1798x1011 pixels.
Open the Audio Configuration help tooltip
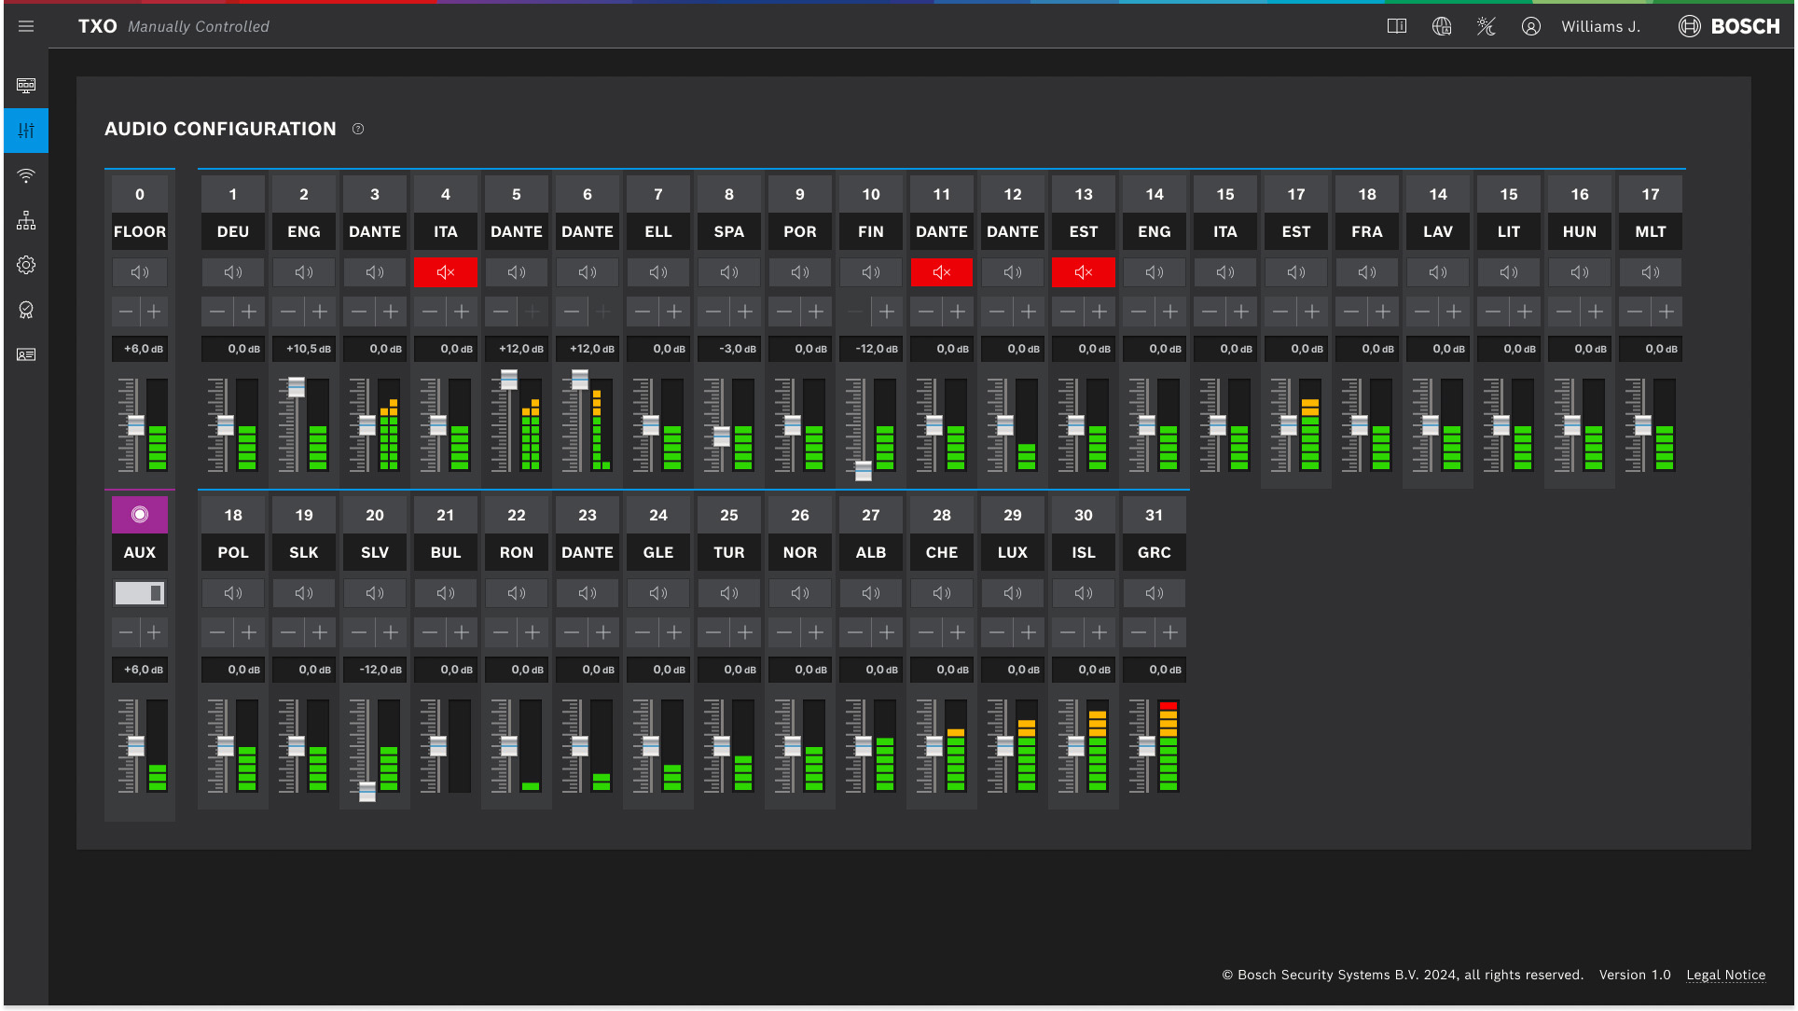[358, 129]
